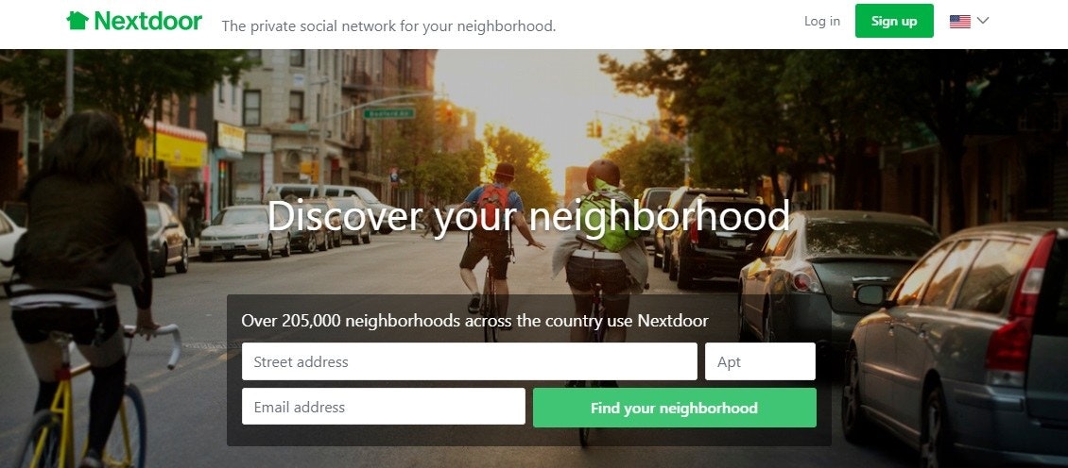Image resolution: width=1068 pixels, height=468 pixels.
Task: Click the Find your neighborhood button
Action: coord(674,408)
